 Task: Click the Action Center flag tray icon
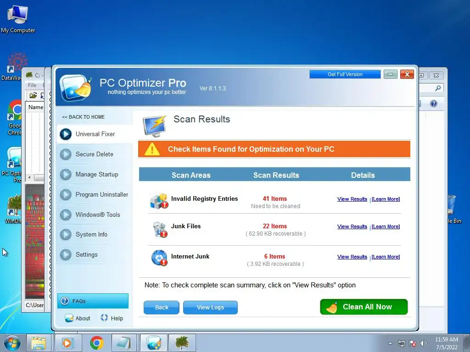click(x=413, y=343)
